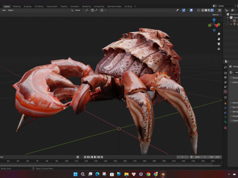Viewport: 238px width, 178px height.
Task: Open the Add menu in viewport header
Action: [4, 10]
